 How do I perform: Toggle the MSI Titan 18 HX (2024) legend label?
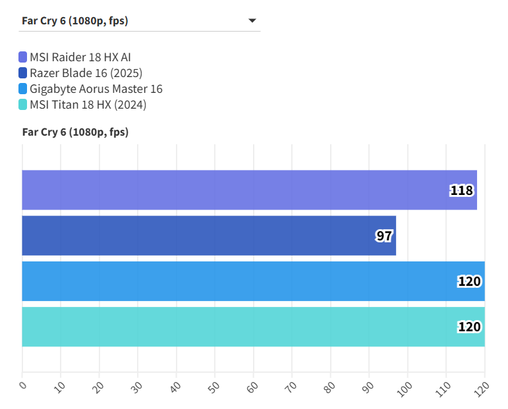point(88,105)
